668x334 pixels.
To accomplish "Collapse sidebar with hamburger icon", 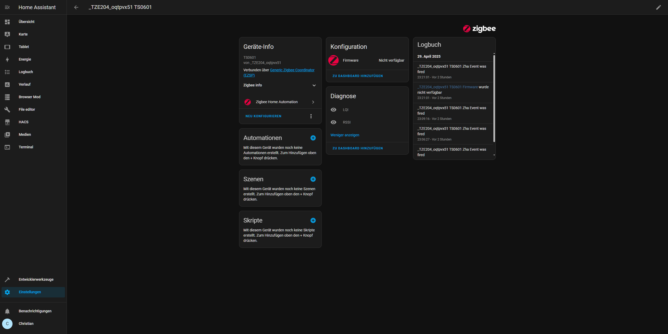I will click(x=7, y=7).
